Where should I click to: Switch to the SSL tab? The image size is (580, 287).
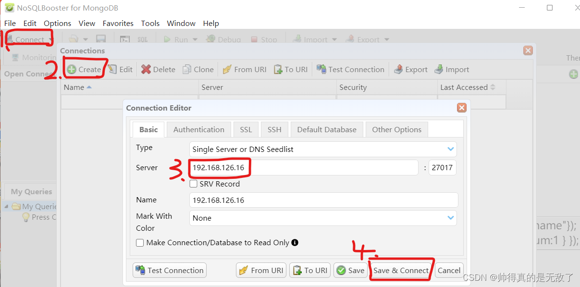pos(246,129)
